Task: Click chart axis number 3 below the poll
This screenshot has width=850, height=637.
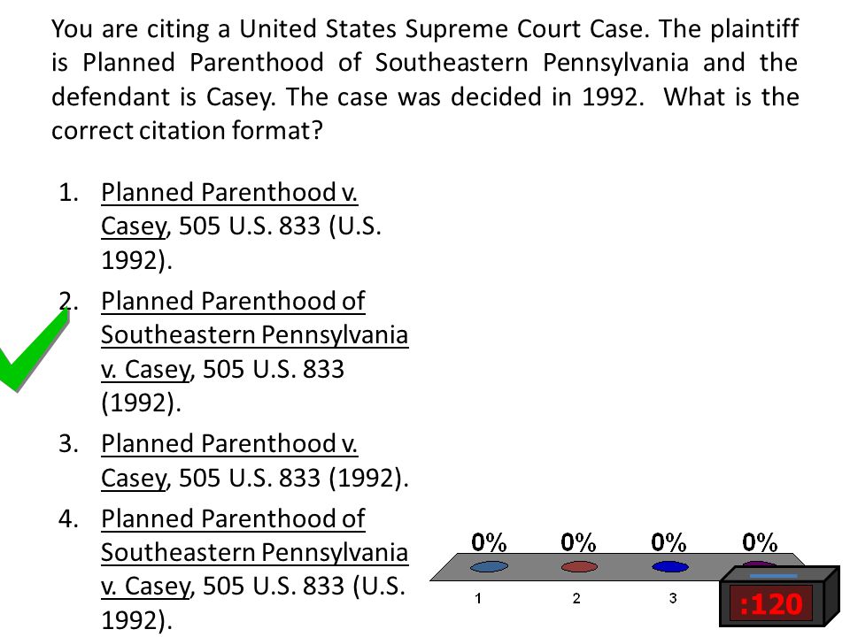Action: pyautogui.click(x=673, y=599)
